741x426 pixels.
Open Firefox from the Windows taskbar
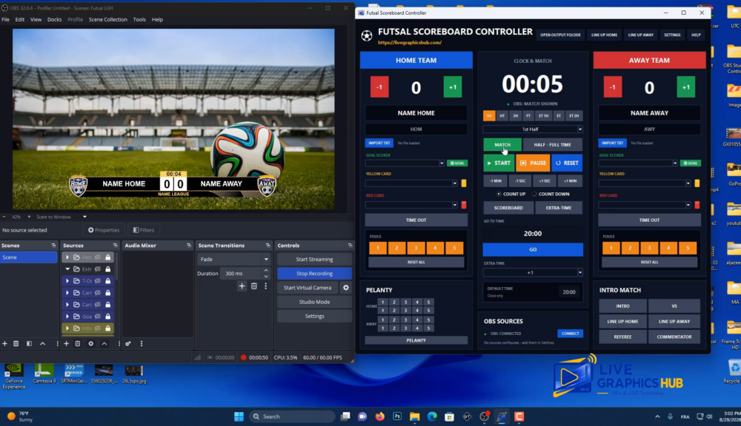[380, 416]
